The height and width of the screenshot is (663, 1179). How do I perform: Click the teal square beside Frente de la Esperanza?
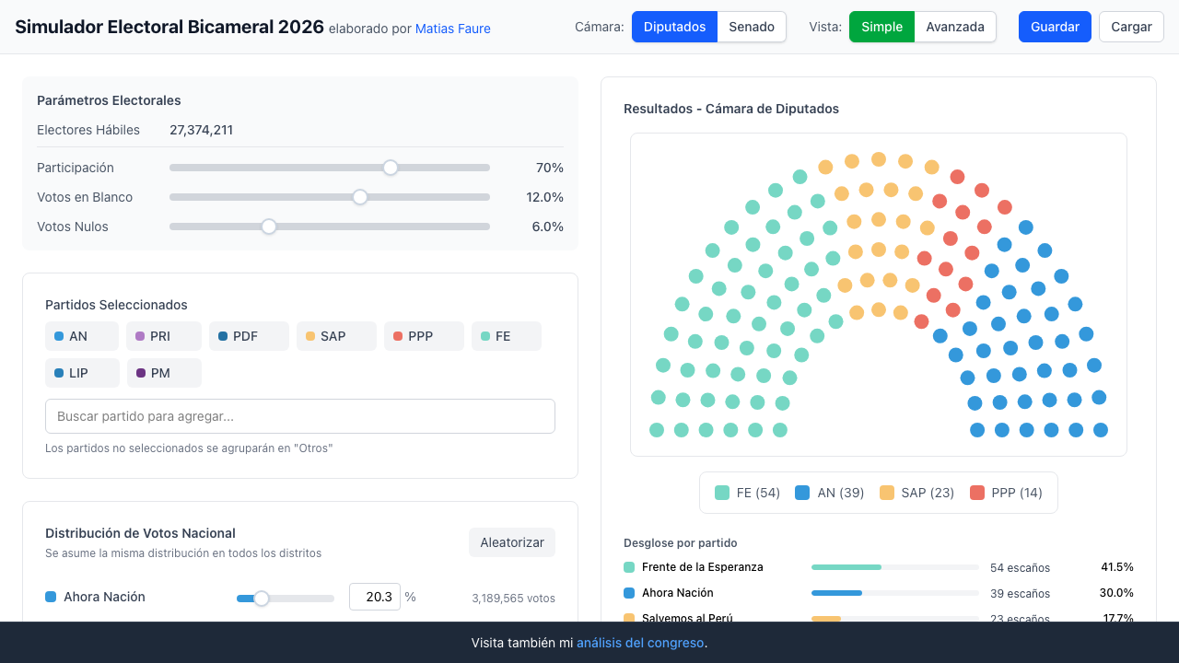[629, 567]
